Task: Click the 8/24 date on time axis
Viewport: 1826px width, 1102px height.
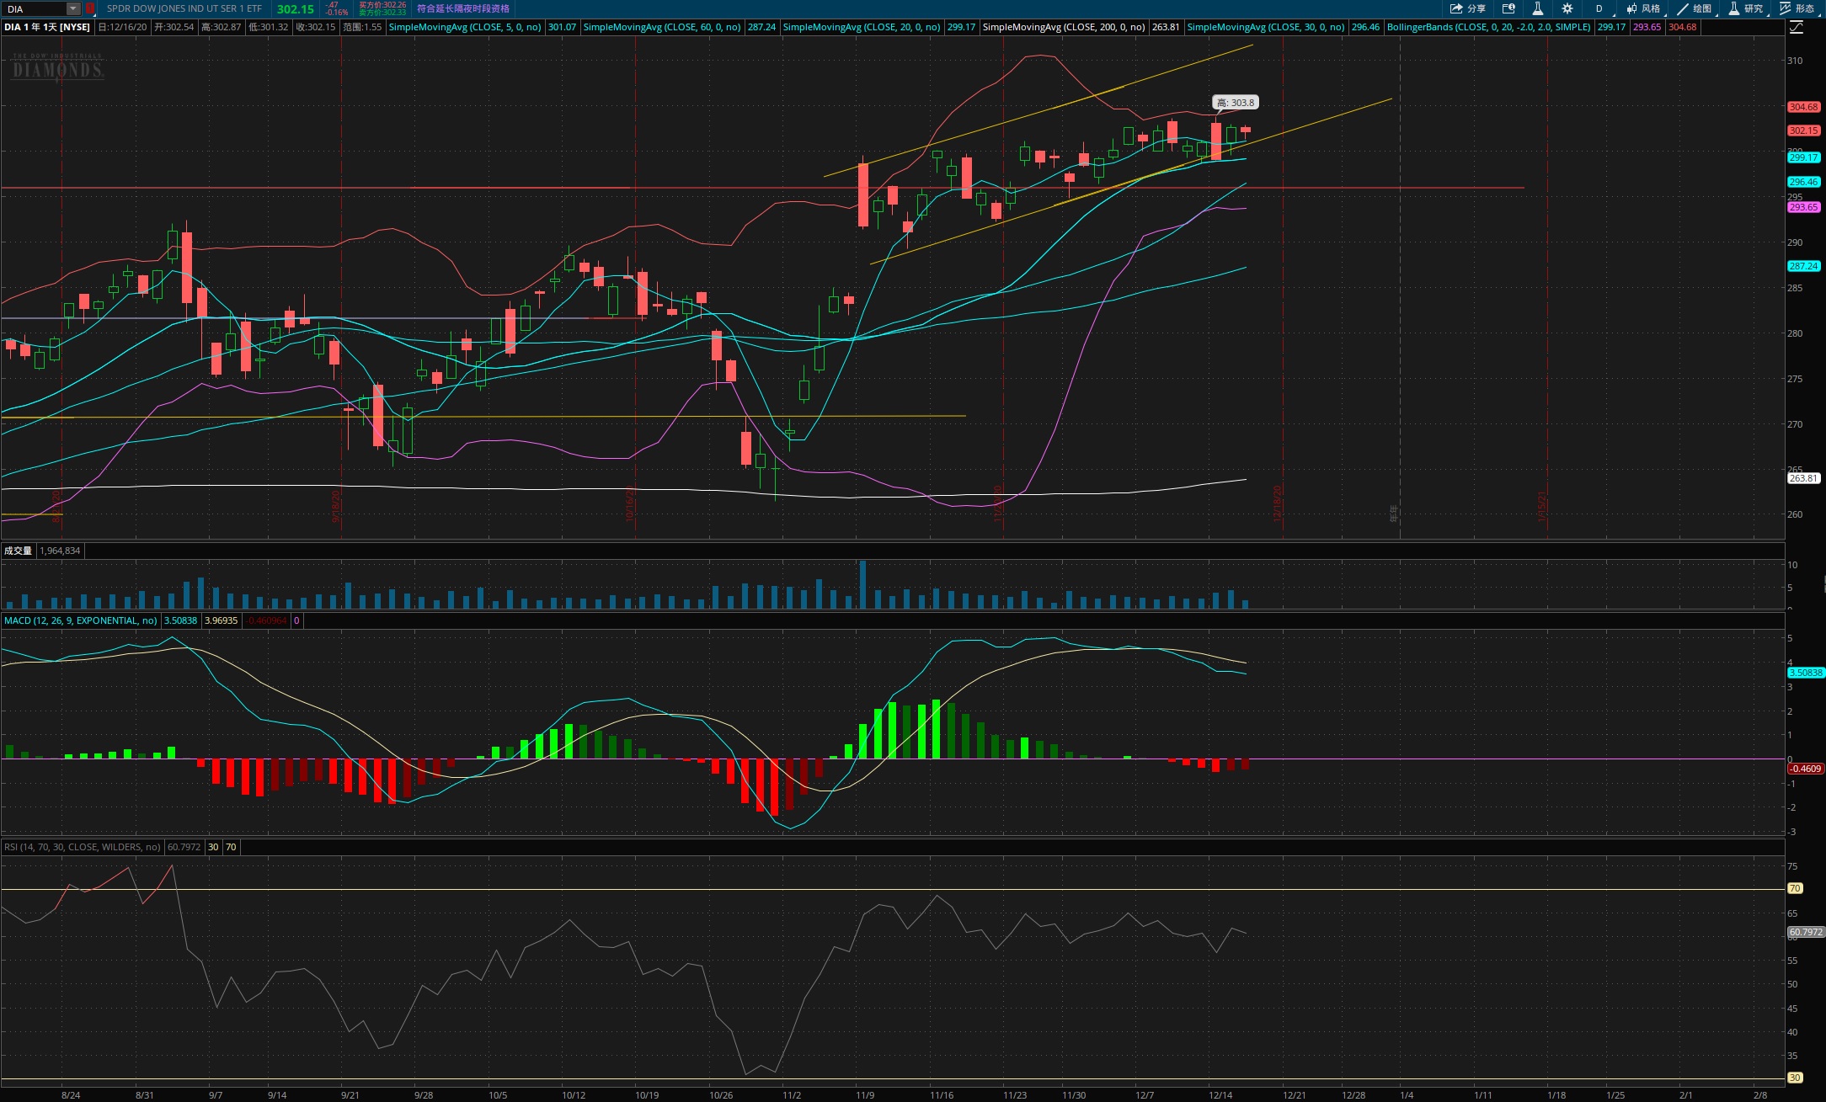Action: [x=71, y=1095]
